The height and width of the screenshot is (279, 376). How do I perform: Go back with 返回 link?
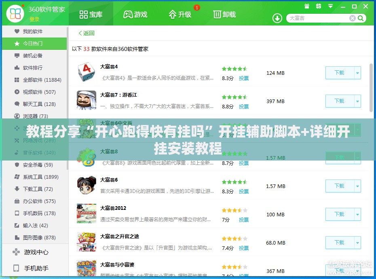87,33
